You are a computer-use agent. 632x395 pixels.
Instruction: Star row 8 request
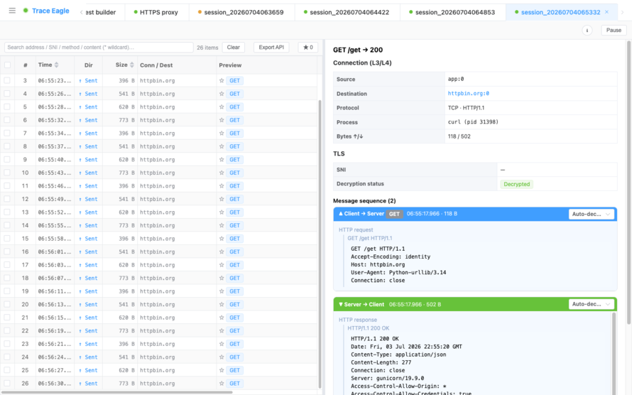tap(222, 146)
